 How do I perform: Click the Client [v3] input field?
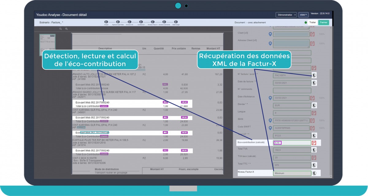[292, 34]
